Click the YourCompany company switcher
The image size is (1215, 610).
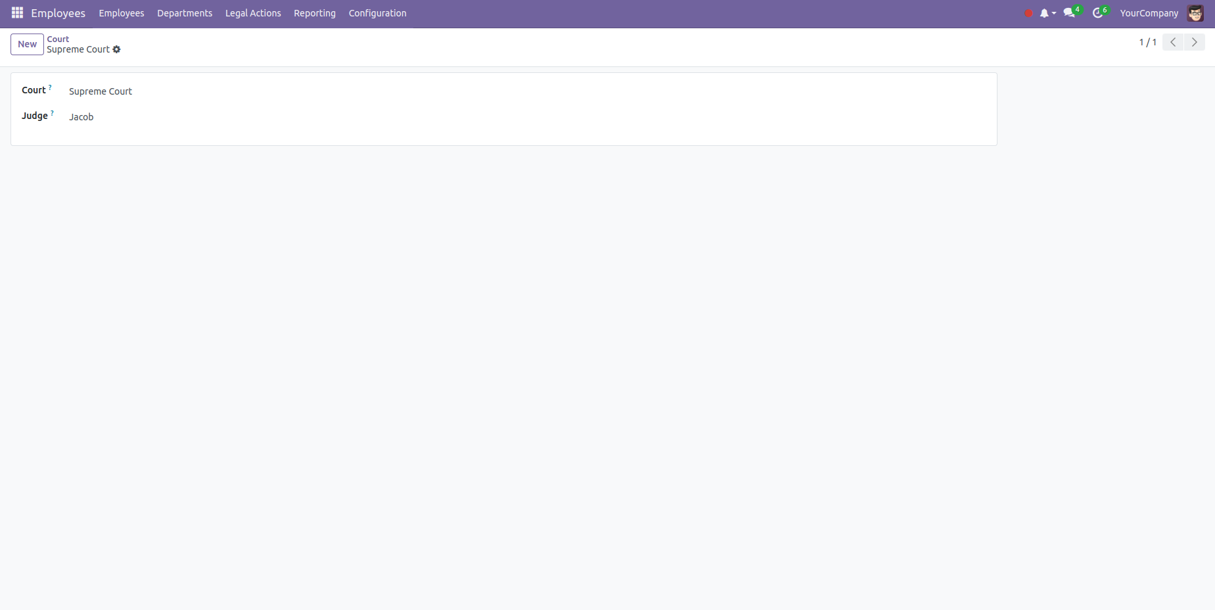click(1149, 13)
